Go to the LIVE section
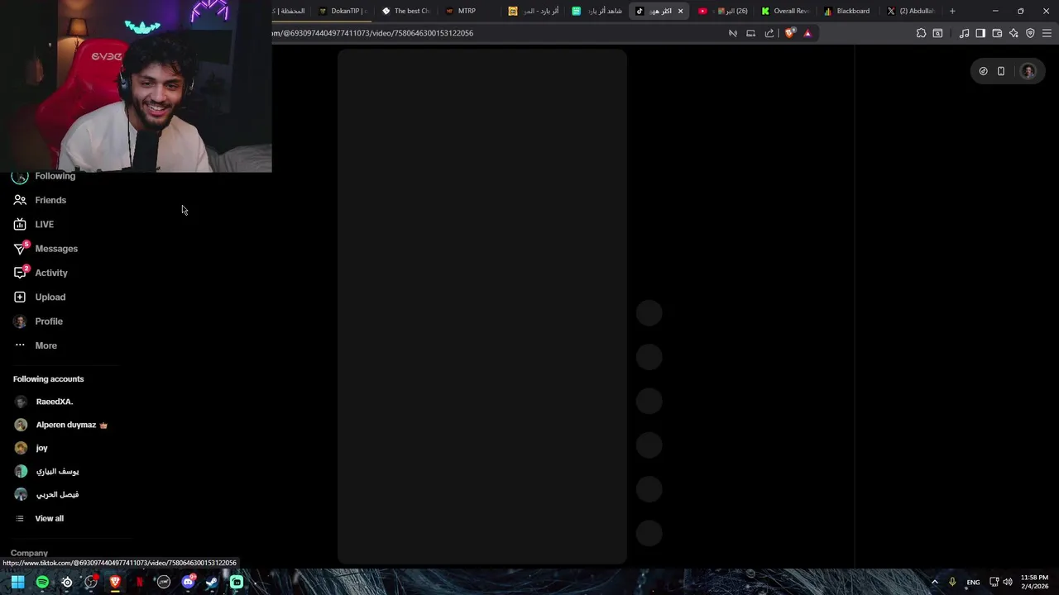 44,224
